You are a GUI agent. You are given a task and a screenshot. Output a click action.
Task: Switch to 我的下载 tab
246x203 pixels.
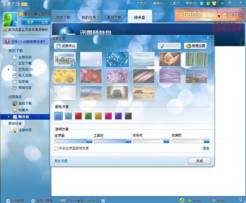(x=64, y=17)
